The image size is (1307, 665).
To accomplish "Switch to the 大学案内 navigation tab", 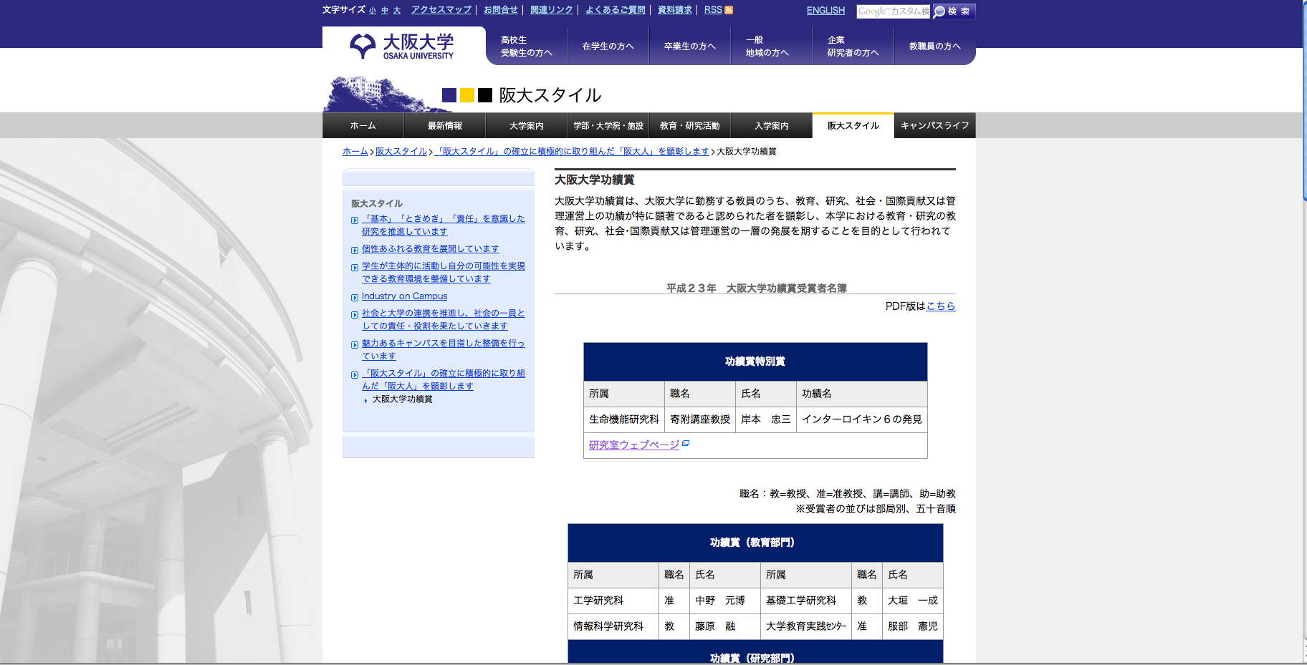I will click(526, 126).
